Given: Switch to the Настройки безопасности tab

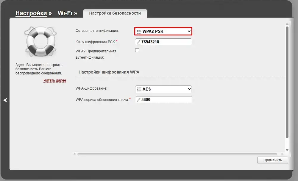Looking at the screenshot, I should pos(115,13).
